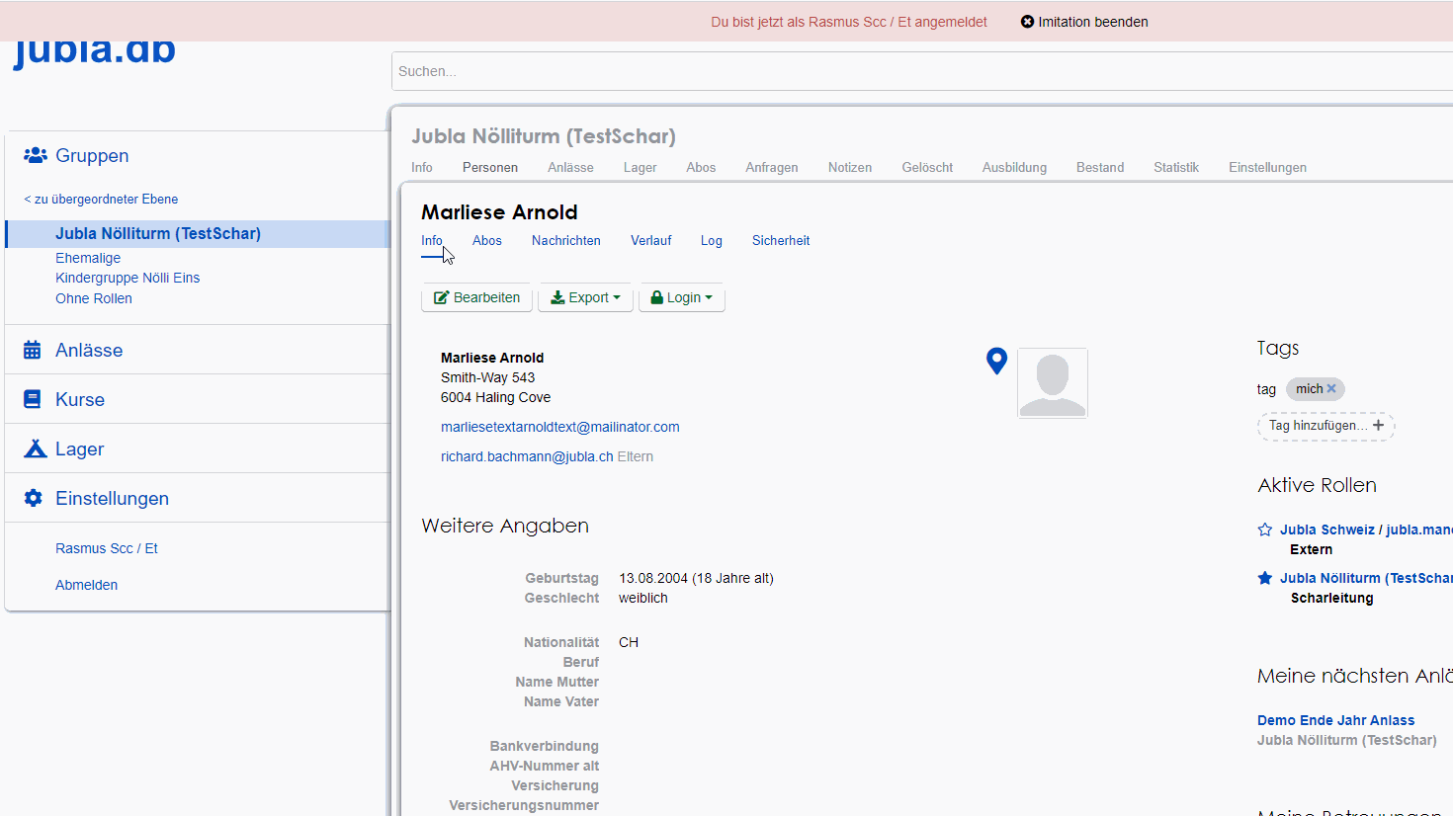Click the Anlässe calendar icon
Screen dimensions: 1453x816
33,350
